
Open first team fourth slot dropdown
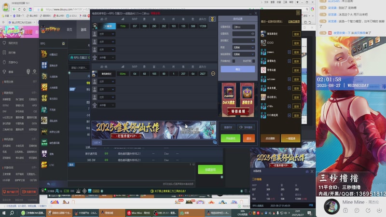107,50
